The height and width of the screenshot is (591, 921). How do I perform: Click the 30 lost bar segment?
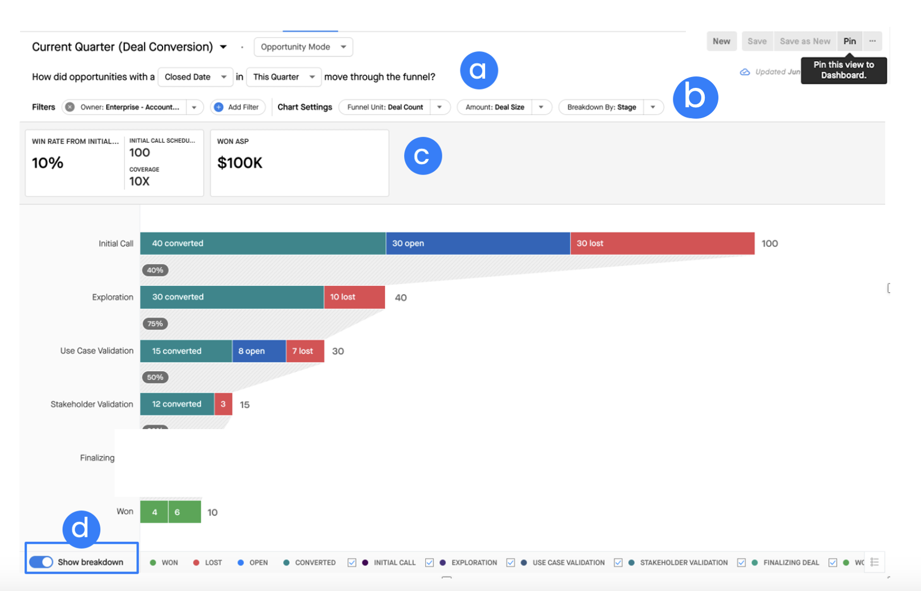tap(663, 243)
